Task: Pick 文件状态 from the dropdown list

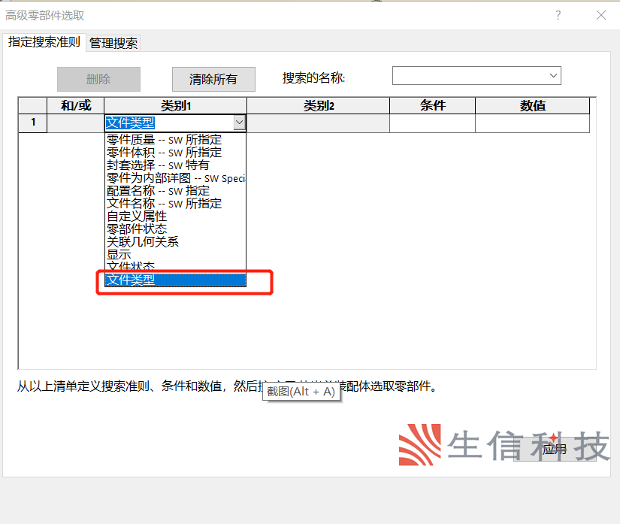Action: pyautogui.click(x=175, y=266)
